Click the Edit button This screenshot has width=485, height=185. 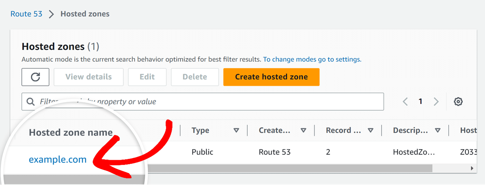pos(147,77)
